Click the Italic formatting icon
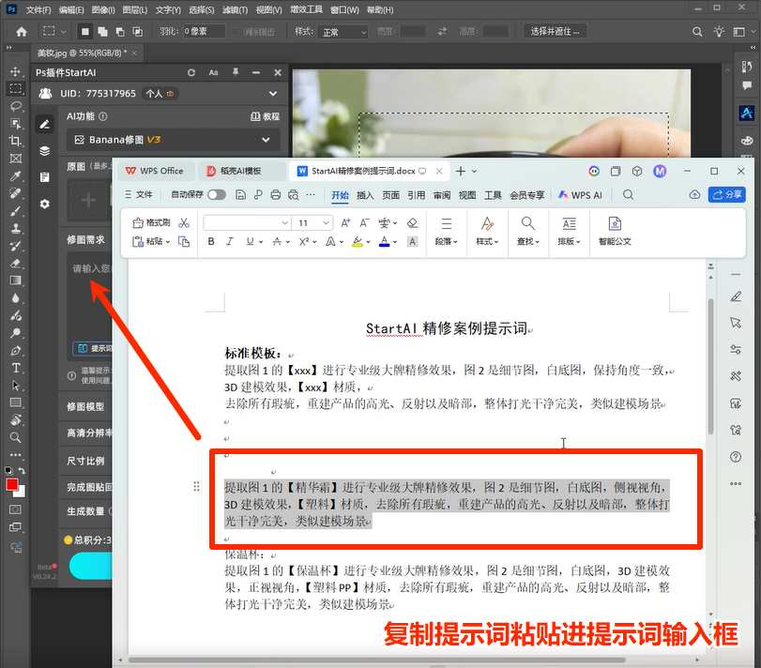Viewport: 761px width, 668px height. point(230,241)
